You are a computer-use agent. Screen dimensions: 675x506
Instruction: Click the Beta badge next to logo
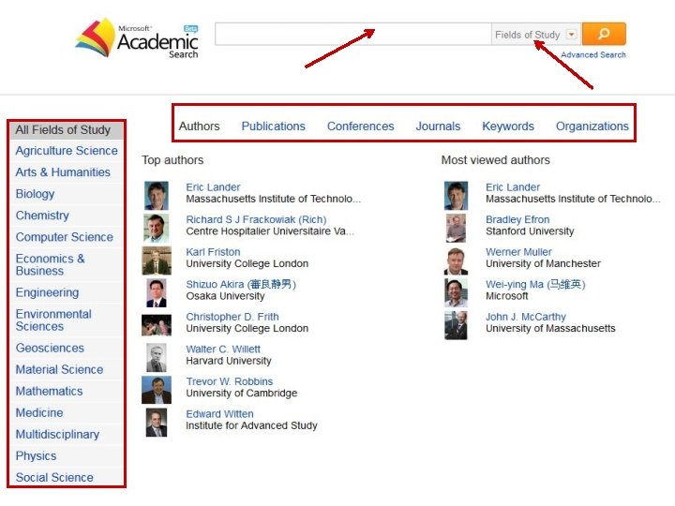pos(190,28)
